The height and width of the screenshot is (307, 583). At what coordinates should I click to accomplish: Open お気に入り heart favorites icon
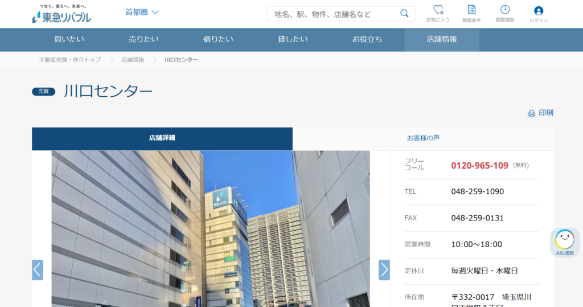(438, 14)
